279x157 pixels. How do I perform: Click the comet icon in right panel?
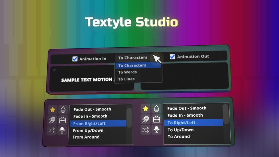(146, 119)
